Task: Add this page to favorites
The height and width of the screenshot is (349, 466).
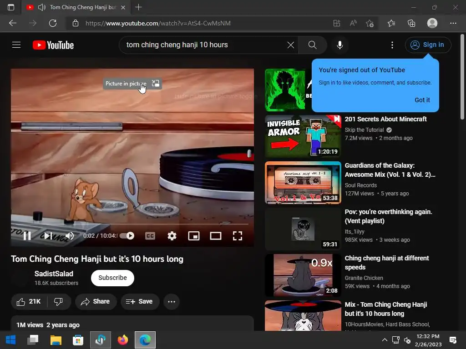Action: [x=370, y=23]
